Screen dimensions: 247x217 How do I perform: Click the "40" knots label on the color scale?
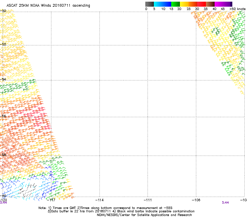click(x=214, y=9)
